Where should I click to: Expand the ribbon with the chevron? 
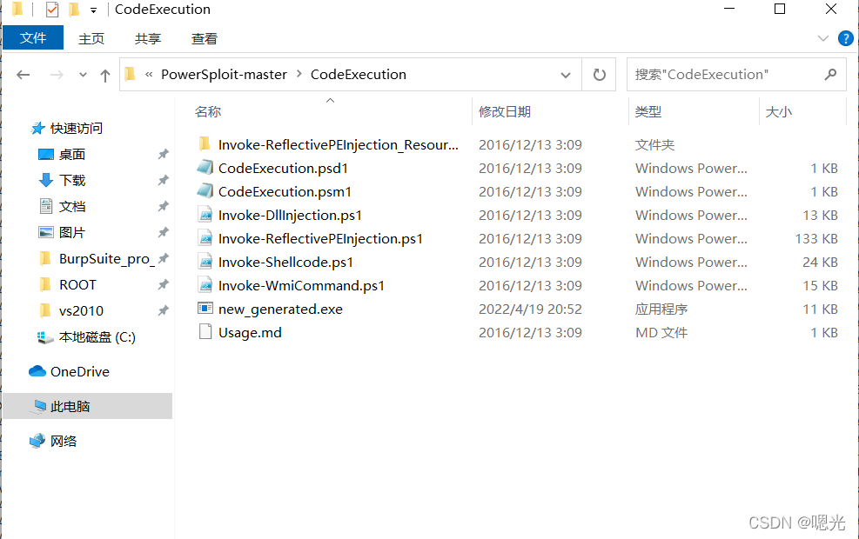(823, 38)
